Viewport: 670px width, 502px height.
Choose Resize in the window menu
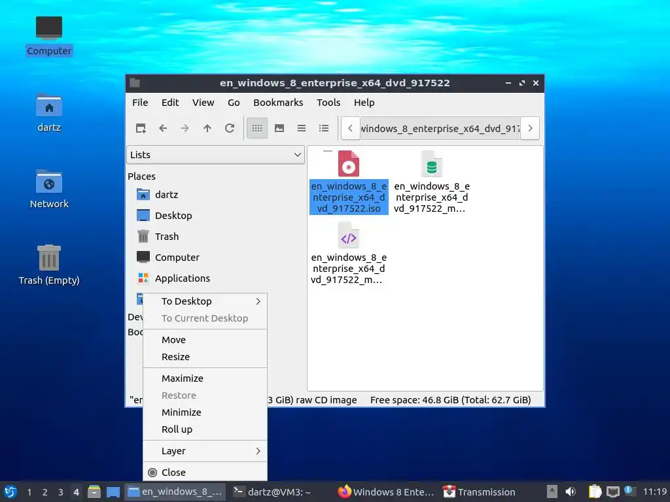pyautogui.click(x=205, y=357)
